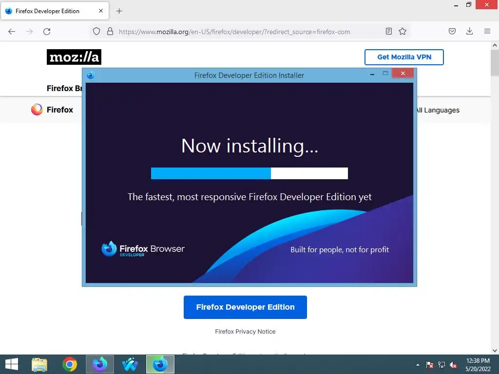499x374 pixels.
Task: Launch Google Chrome from taskbar
Action: click(70, 364)
